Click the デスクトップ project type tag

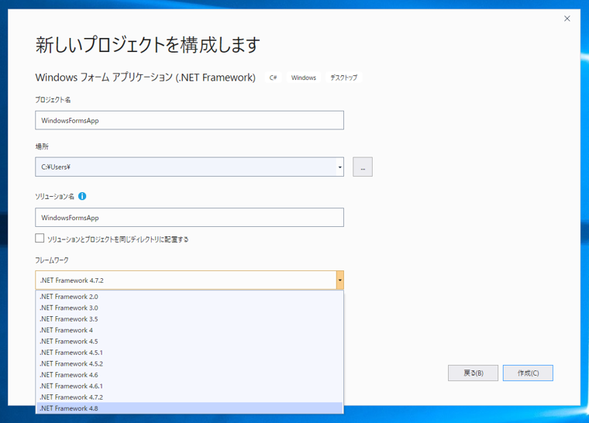[343, 77]
